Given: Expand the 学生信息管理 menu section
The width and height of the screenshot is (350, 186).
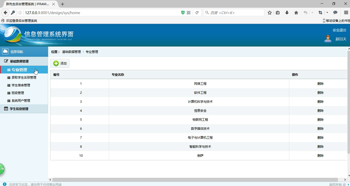Looking at the screenshot, I should tap(24, 109).
